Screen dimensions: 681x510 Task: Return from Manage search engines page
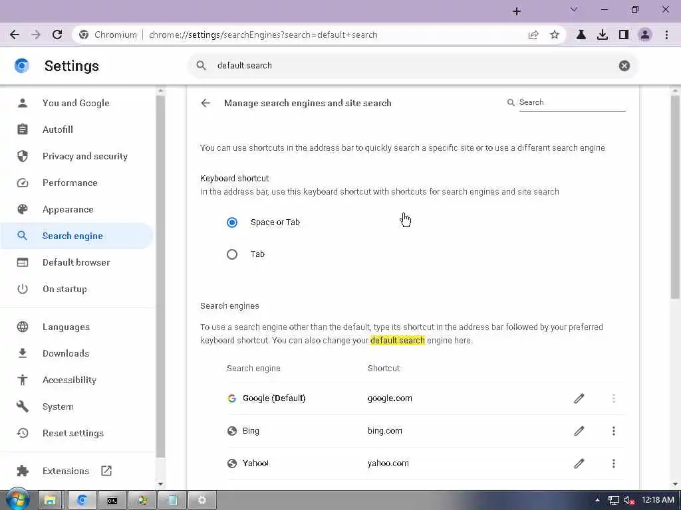[x=205, y=103]
